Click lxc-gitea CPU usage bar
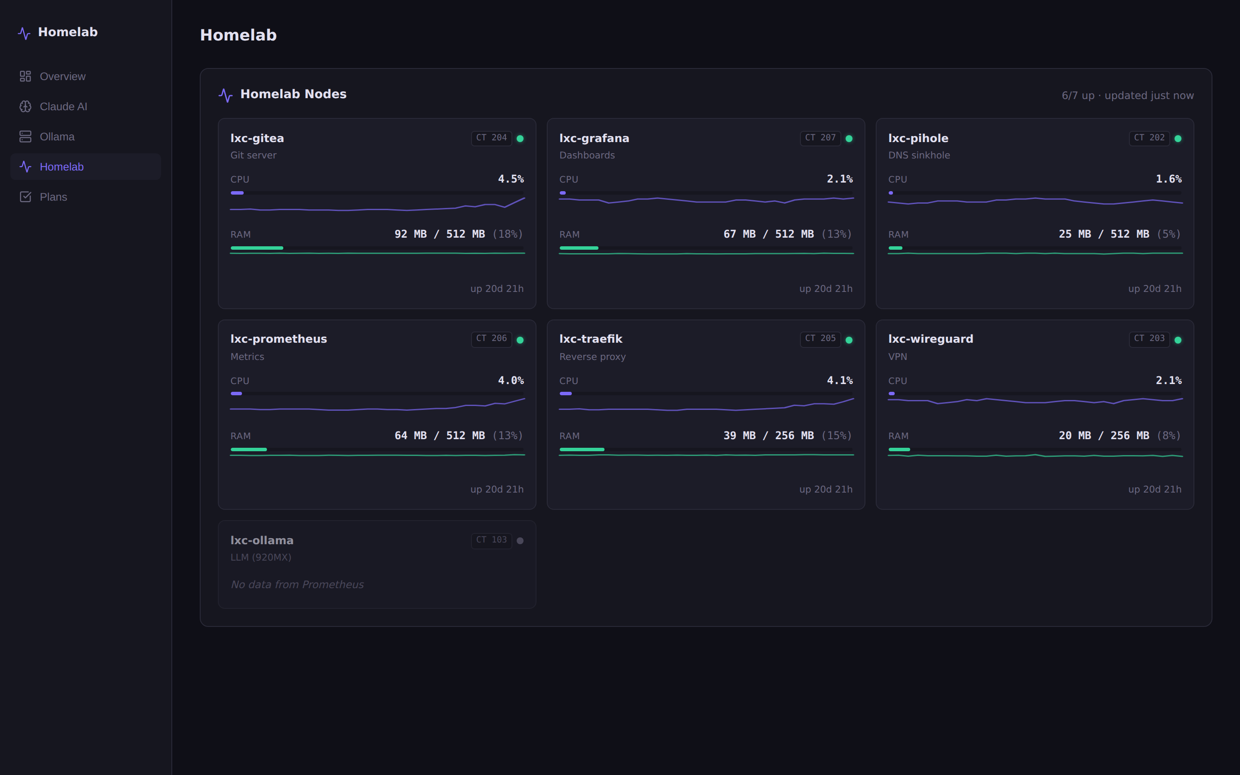The height and width of the screenshot is (775, 1240). [377, 193]
